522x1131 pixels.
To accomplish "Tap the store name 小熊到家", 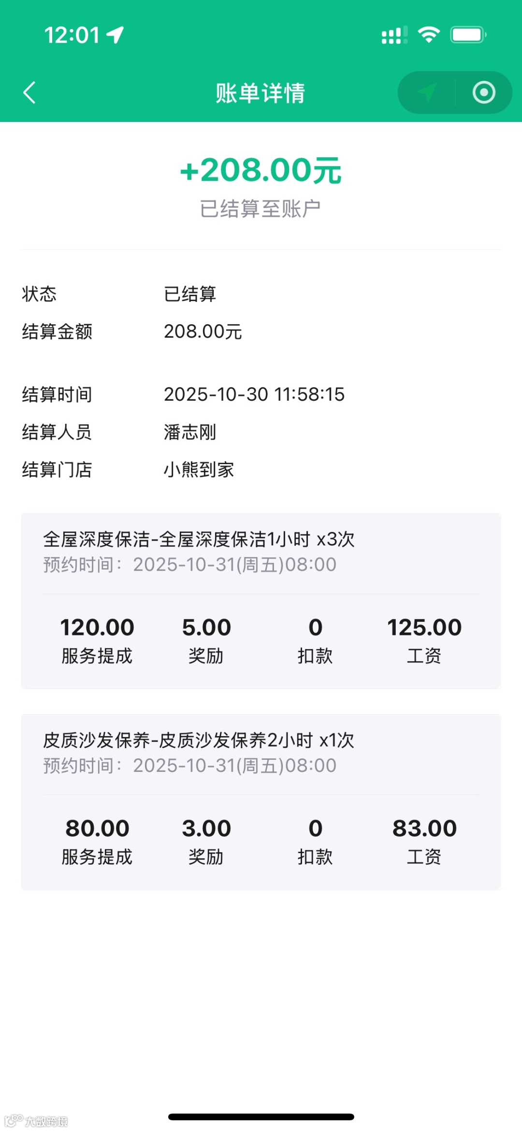I will tap(199, 469).
